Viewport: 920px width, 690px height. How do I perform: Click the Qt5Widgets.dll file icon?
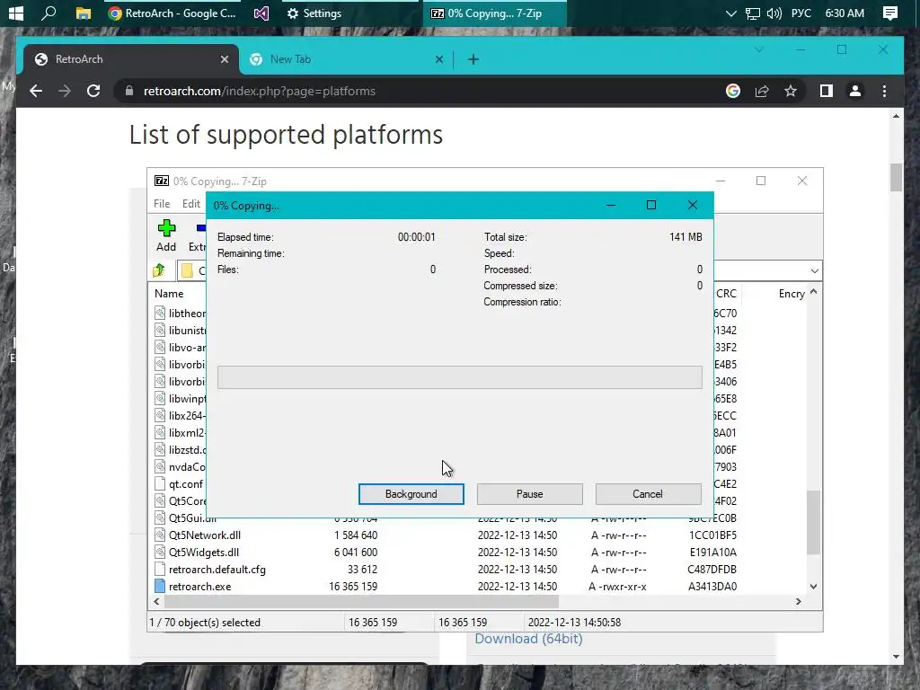click(160, 553)
